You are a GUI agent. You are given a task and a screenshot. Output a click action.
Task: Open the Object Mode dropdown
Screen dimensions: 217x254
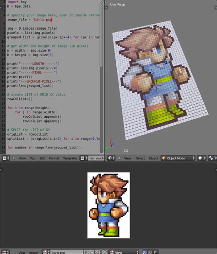[x=178, y=158]
